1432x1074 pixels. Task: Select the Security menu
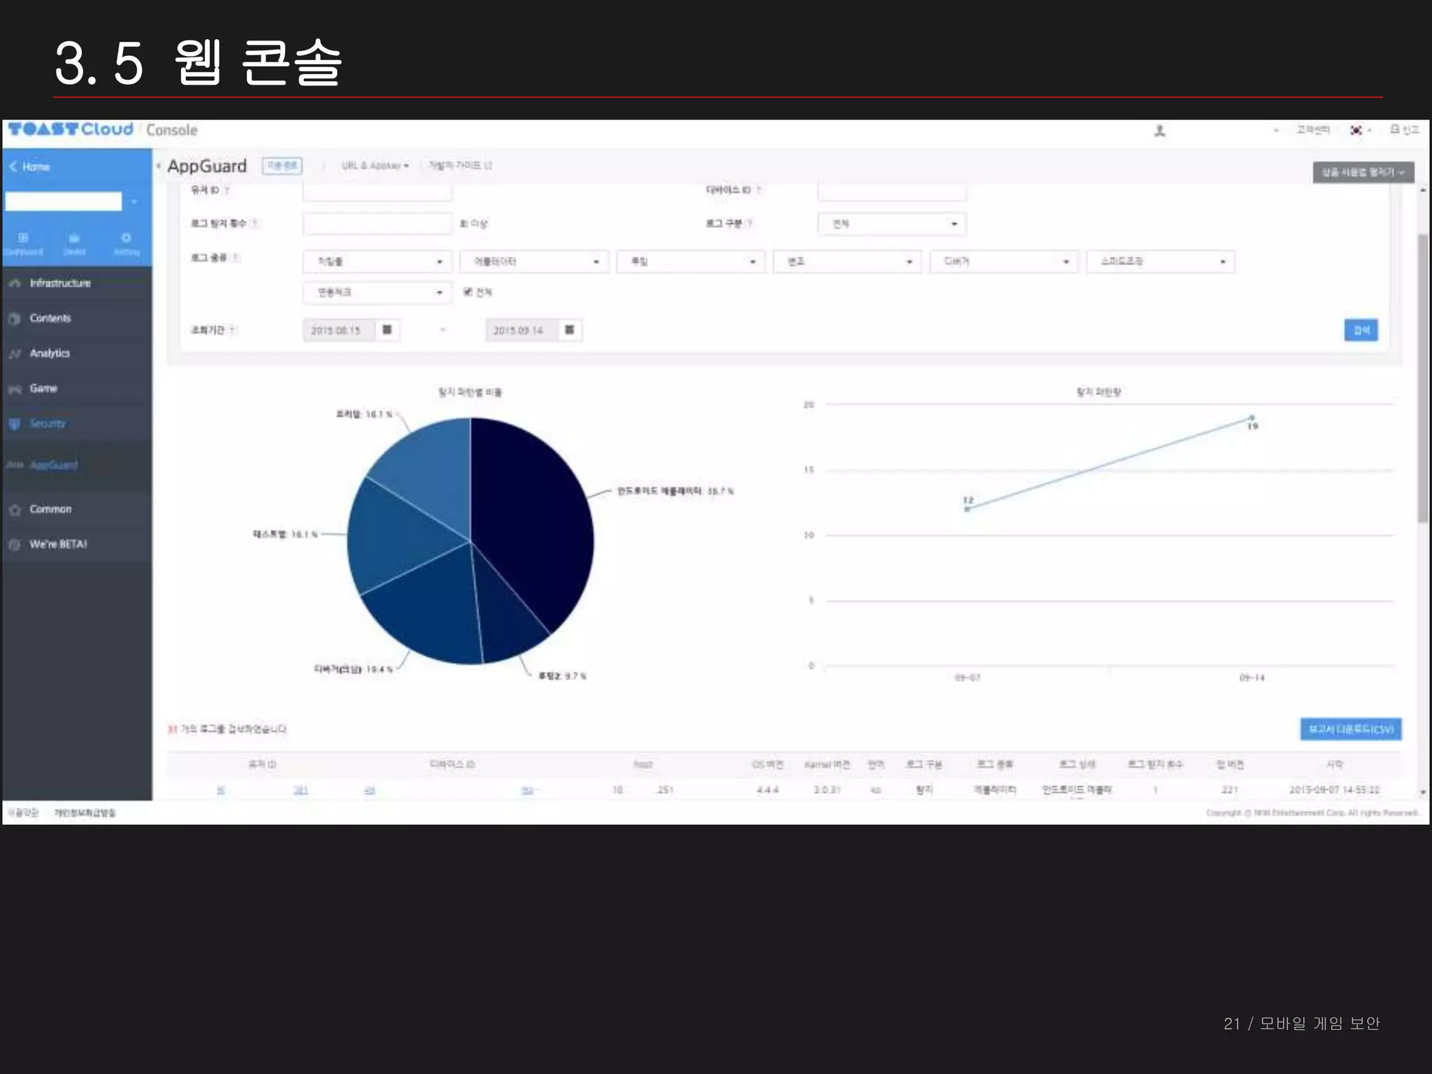(x=48, y=423)
